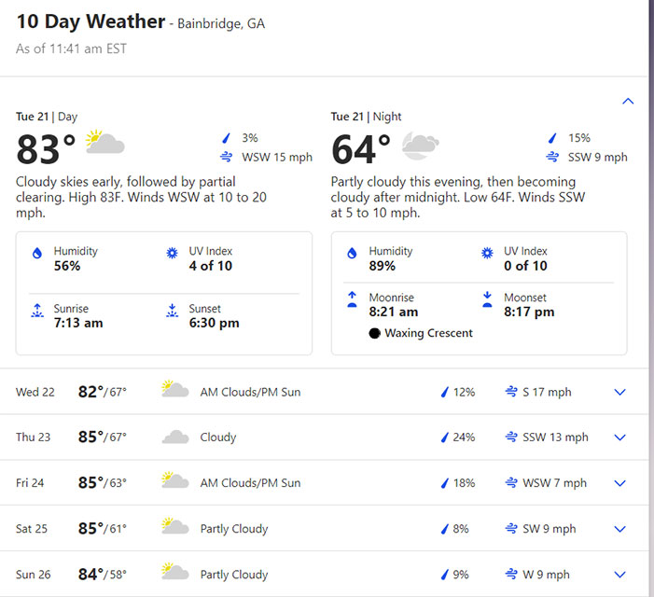Click the Tue 21 Day partly sunny icon

click(104, 144)
